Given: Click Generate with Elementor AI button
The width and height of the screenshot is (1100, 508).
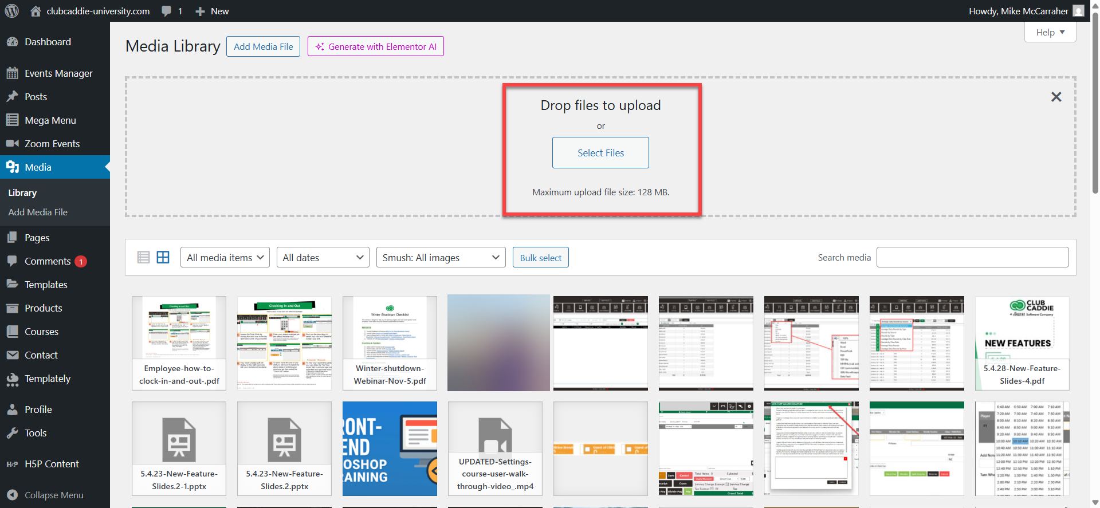Looking at the screenshot, I should 376,46.
